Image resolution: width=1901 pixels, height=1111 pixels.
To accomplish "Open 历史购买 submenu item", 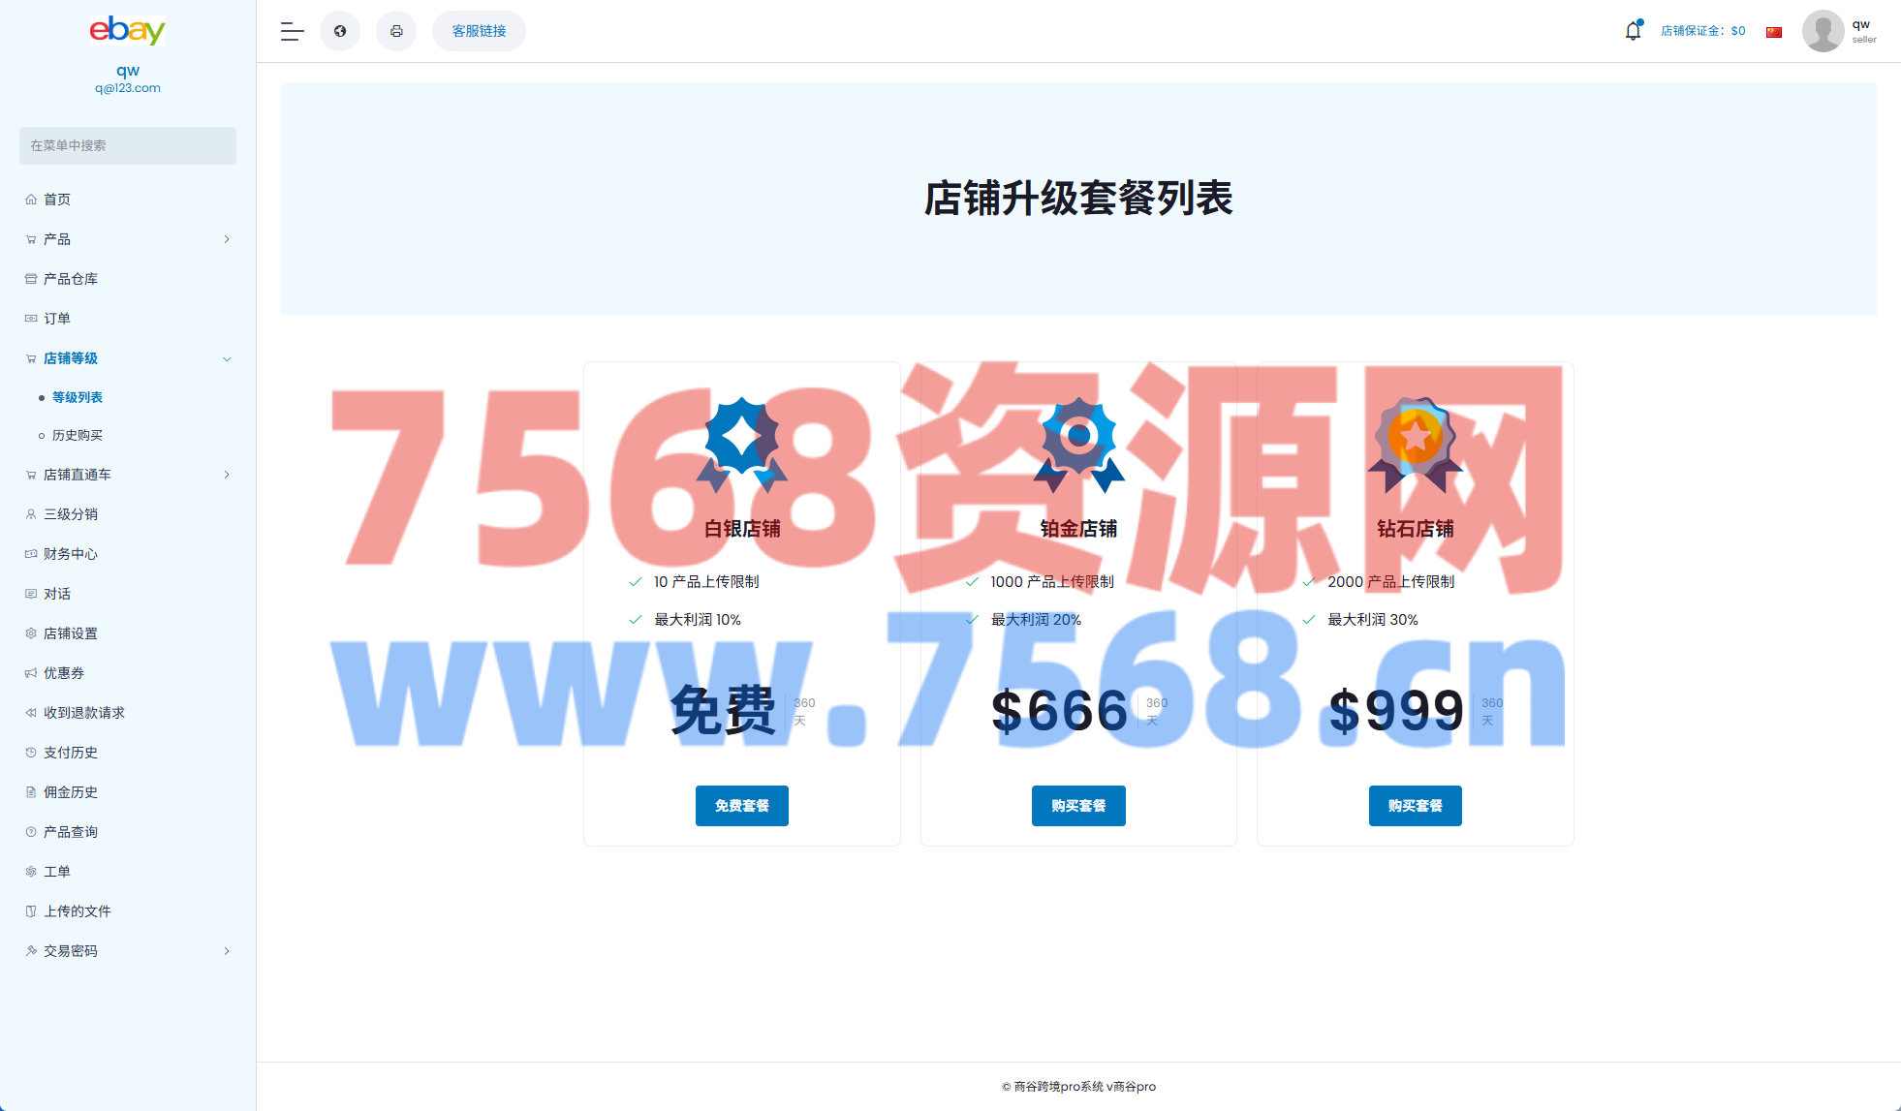I will click(x=78, y=436).
